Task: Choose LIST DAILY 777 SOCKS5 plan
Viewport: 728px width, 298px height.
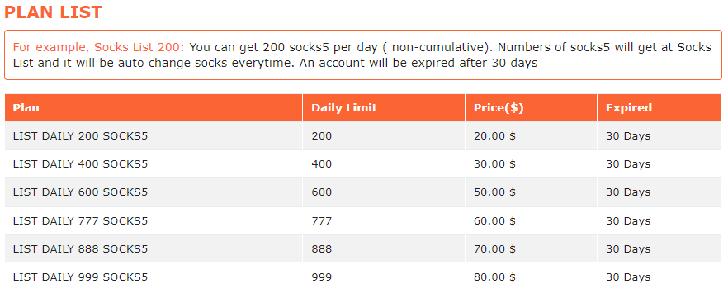Action: tap(80, 220)
